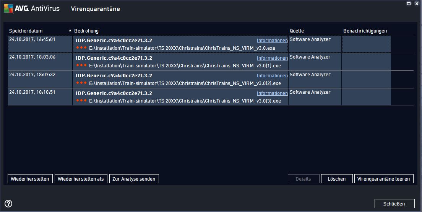Click Virenquarantäne leeren button
The image size is (422, 212).
pos(383,179)
